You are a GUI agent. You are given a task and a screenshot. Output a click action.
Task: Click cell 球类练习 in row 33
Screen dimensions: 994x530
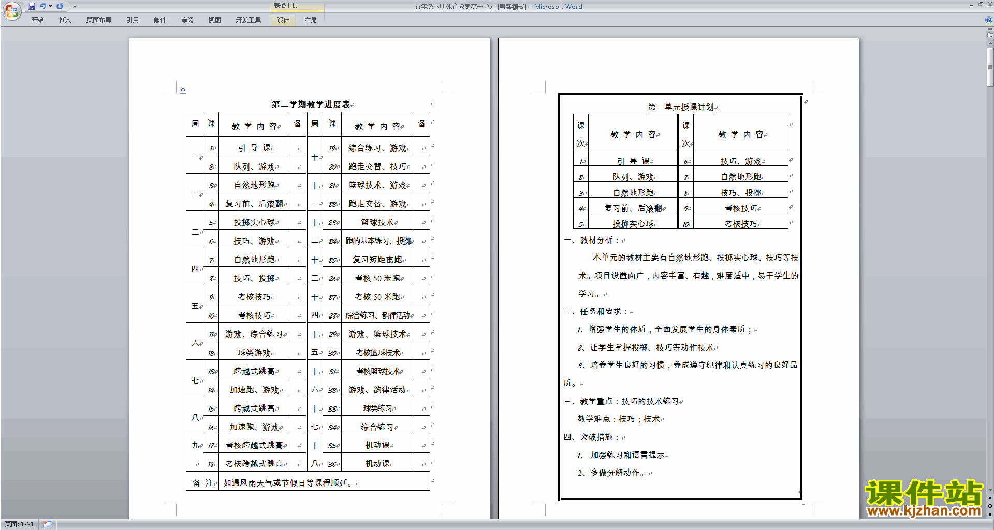click(377, 408)
